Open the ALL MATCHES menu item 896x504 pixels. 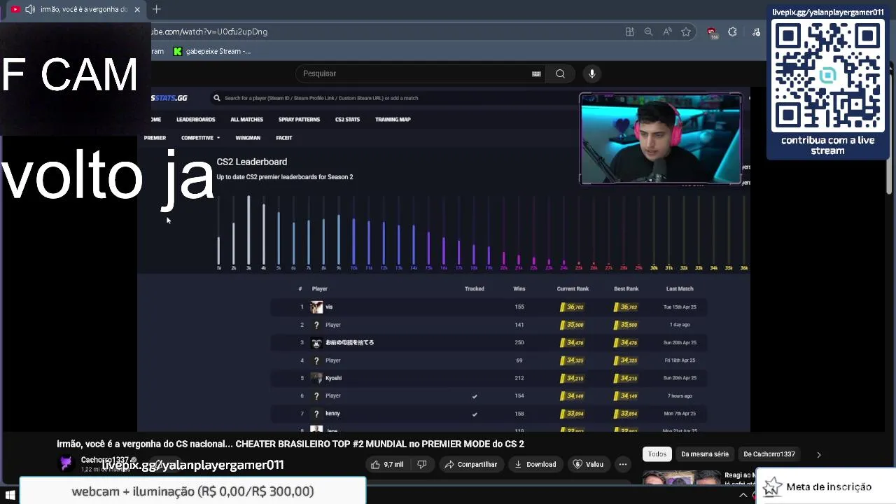[x=246, y=120]
